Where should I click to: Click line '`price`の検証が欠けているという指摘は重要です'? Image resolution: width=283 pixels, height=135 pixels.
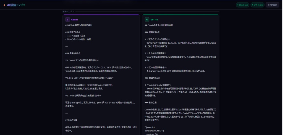(181, 57)
